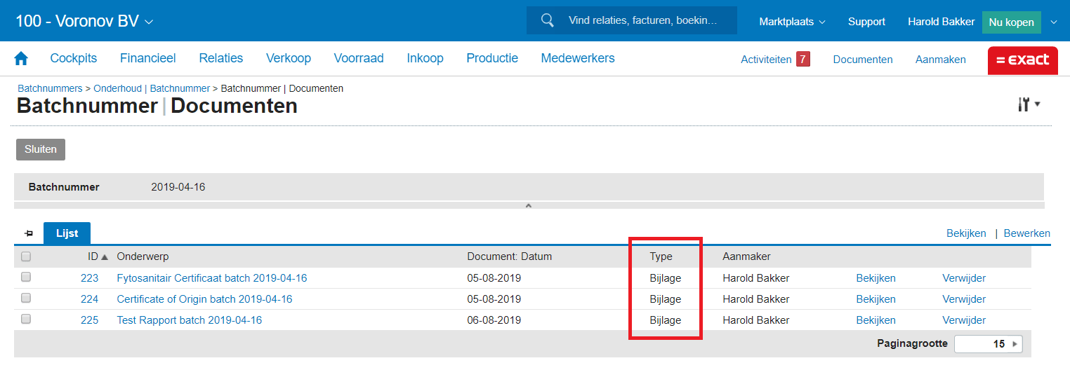Collapse the Batchnummer header panel chevron
This screenshot has height=370, width=1070.
pos(529,205)
